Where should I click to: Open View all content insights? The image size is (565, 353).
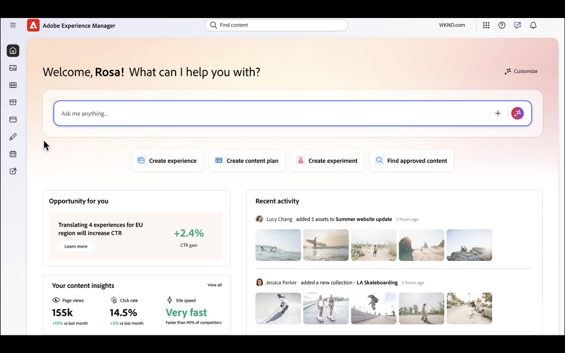(214, 285)
